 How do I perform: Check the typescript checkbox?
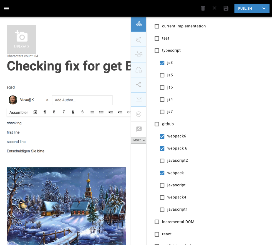coord(157,51)
